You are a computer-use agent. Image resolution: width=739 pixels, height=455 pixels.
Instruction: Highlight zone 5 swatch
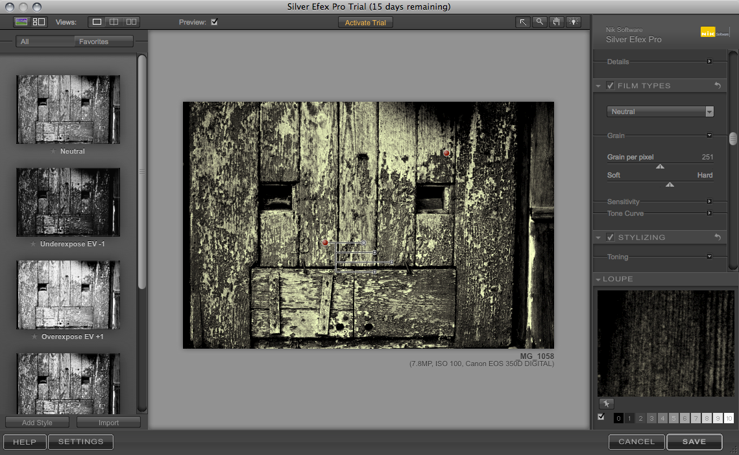673,418
